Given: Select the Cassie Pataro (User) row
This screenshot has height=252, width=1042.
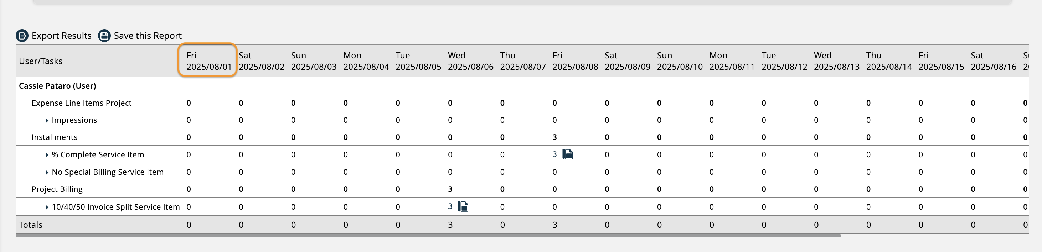Looking at the screenshot, I should tap(57, 86).
